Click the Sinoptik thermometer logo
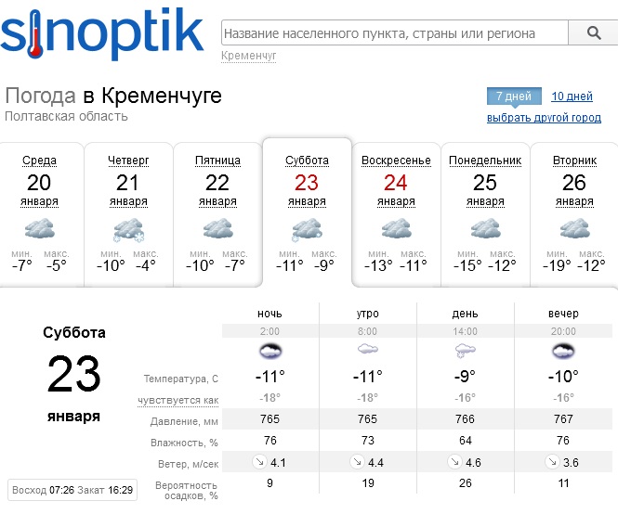 coord(102,32)
